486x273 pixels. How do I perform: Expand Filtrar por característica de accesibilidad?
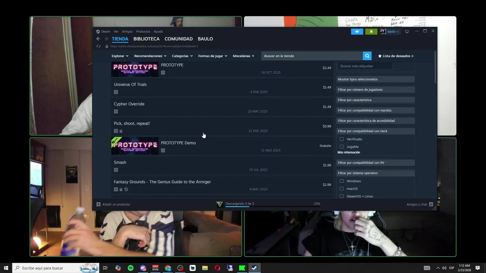point(376,121)
